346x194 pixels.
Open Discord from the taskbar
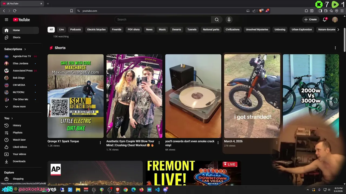165,190
